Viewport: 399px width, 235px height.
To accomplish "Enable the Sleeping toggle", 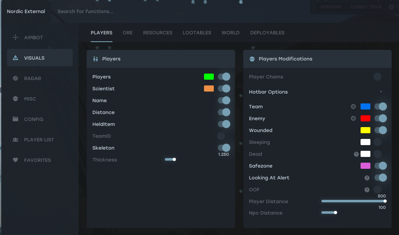I will point(377,142).
